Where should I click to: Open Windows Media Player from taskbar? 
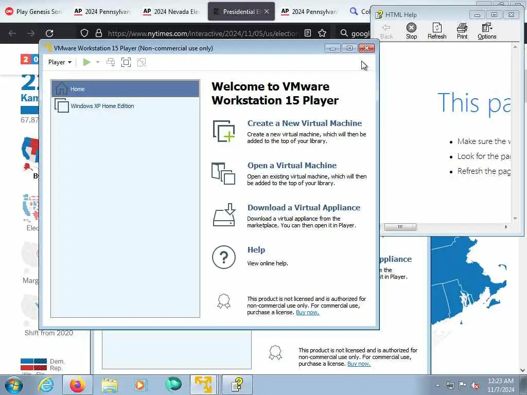click(140, 385)
